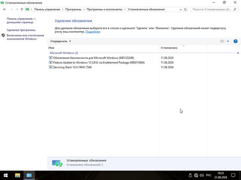The image size is (241, 180).
Task: Sort by the 'Установлено' column header
Action: [183, 48]
